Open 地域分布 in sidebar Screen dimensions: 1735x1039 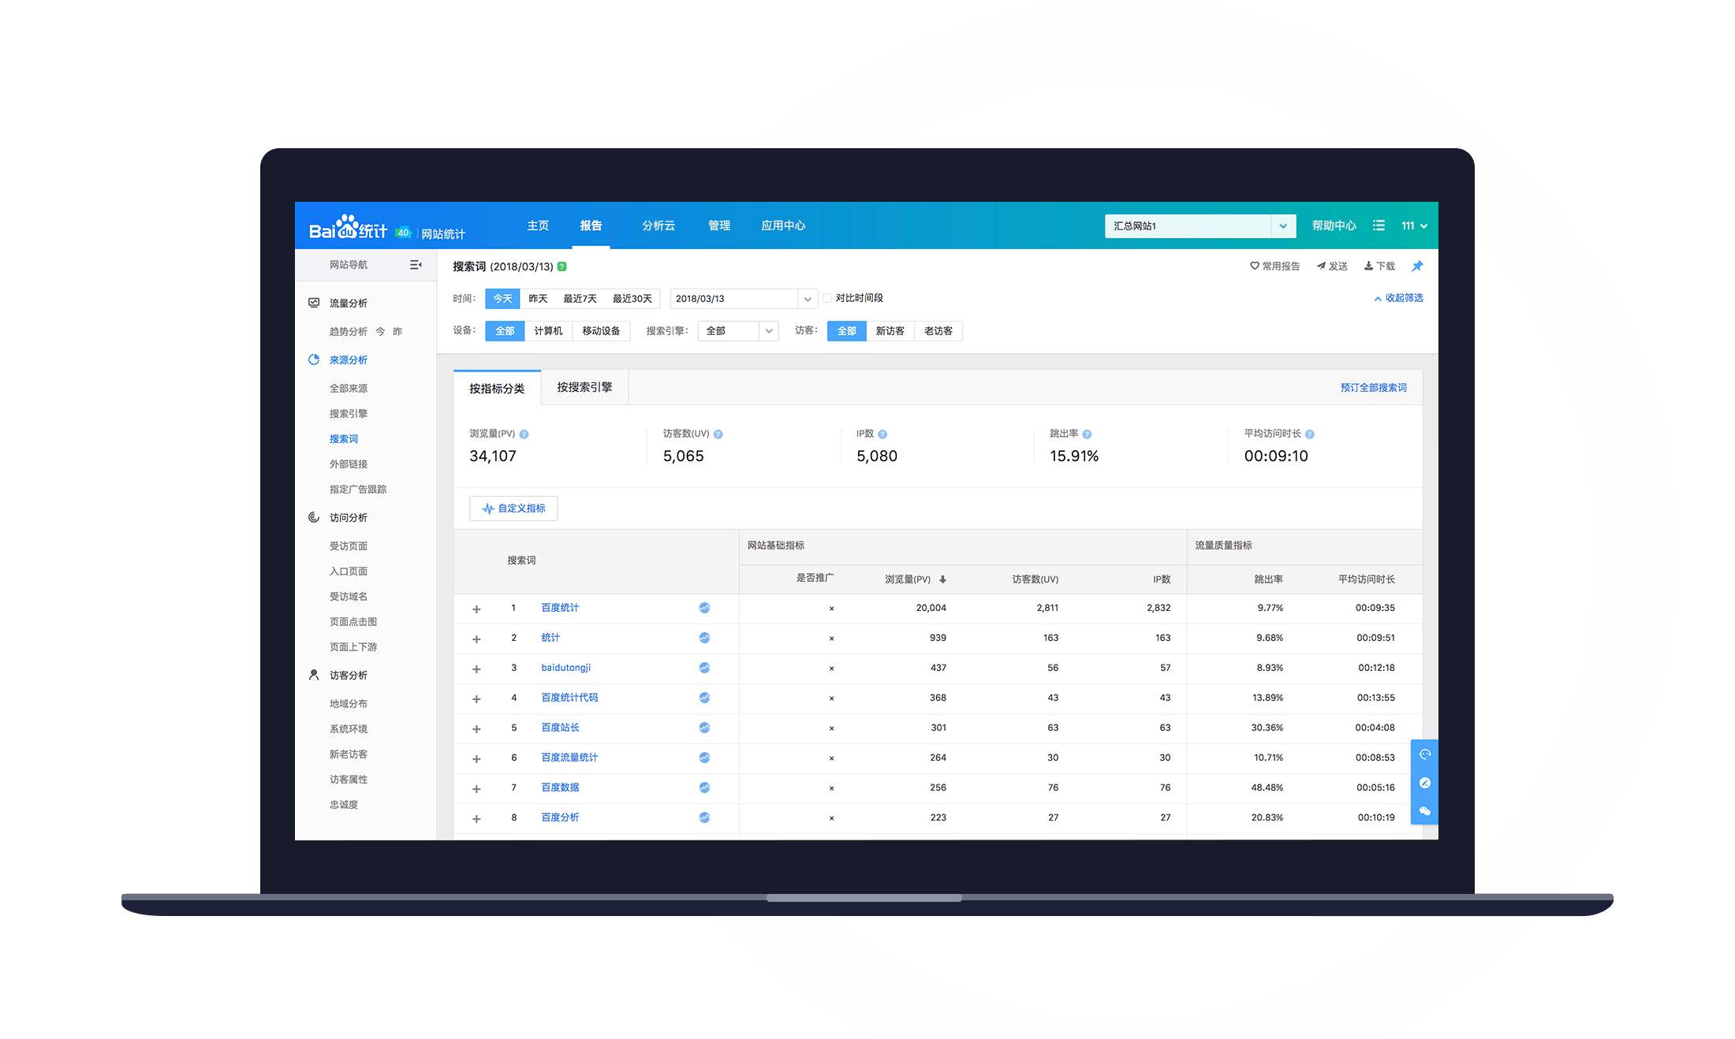point(349,704)
